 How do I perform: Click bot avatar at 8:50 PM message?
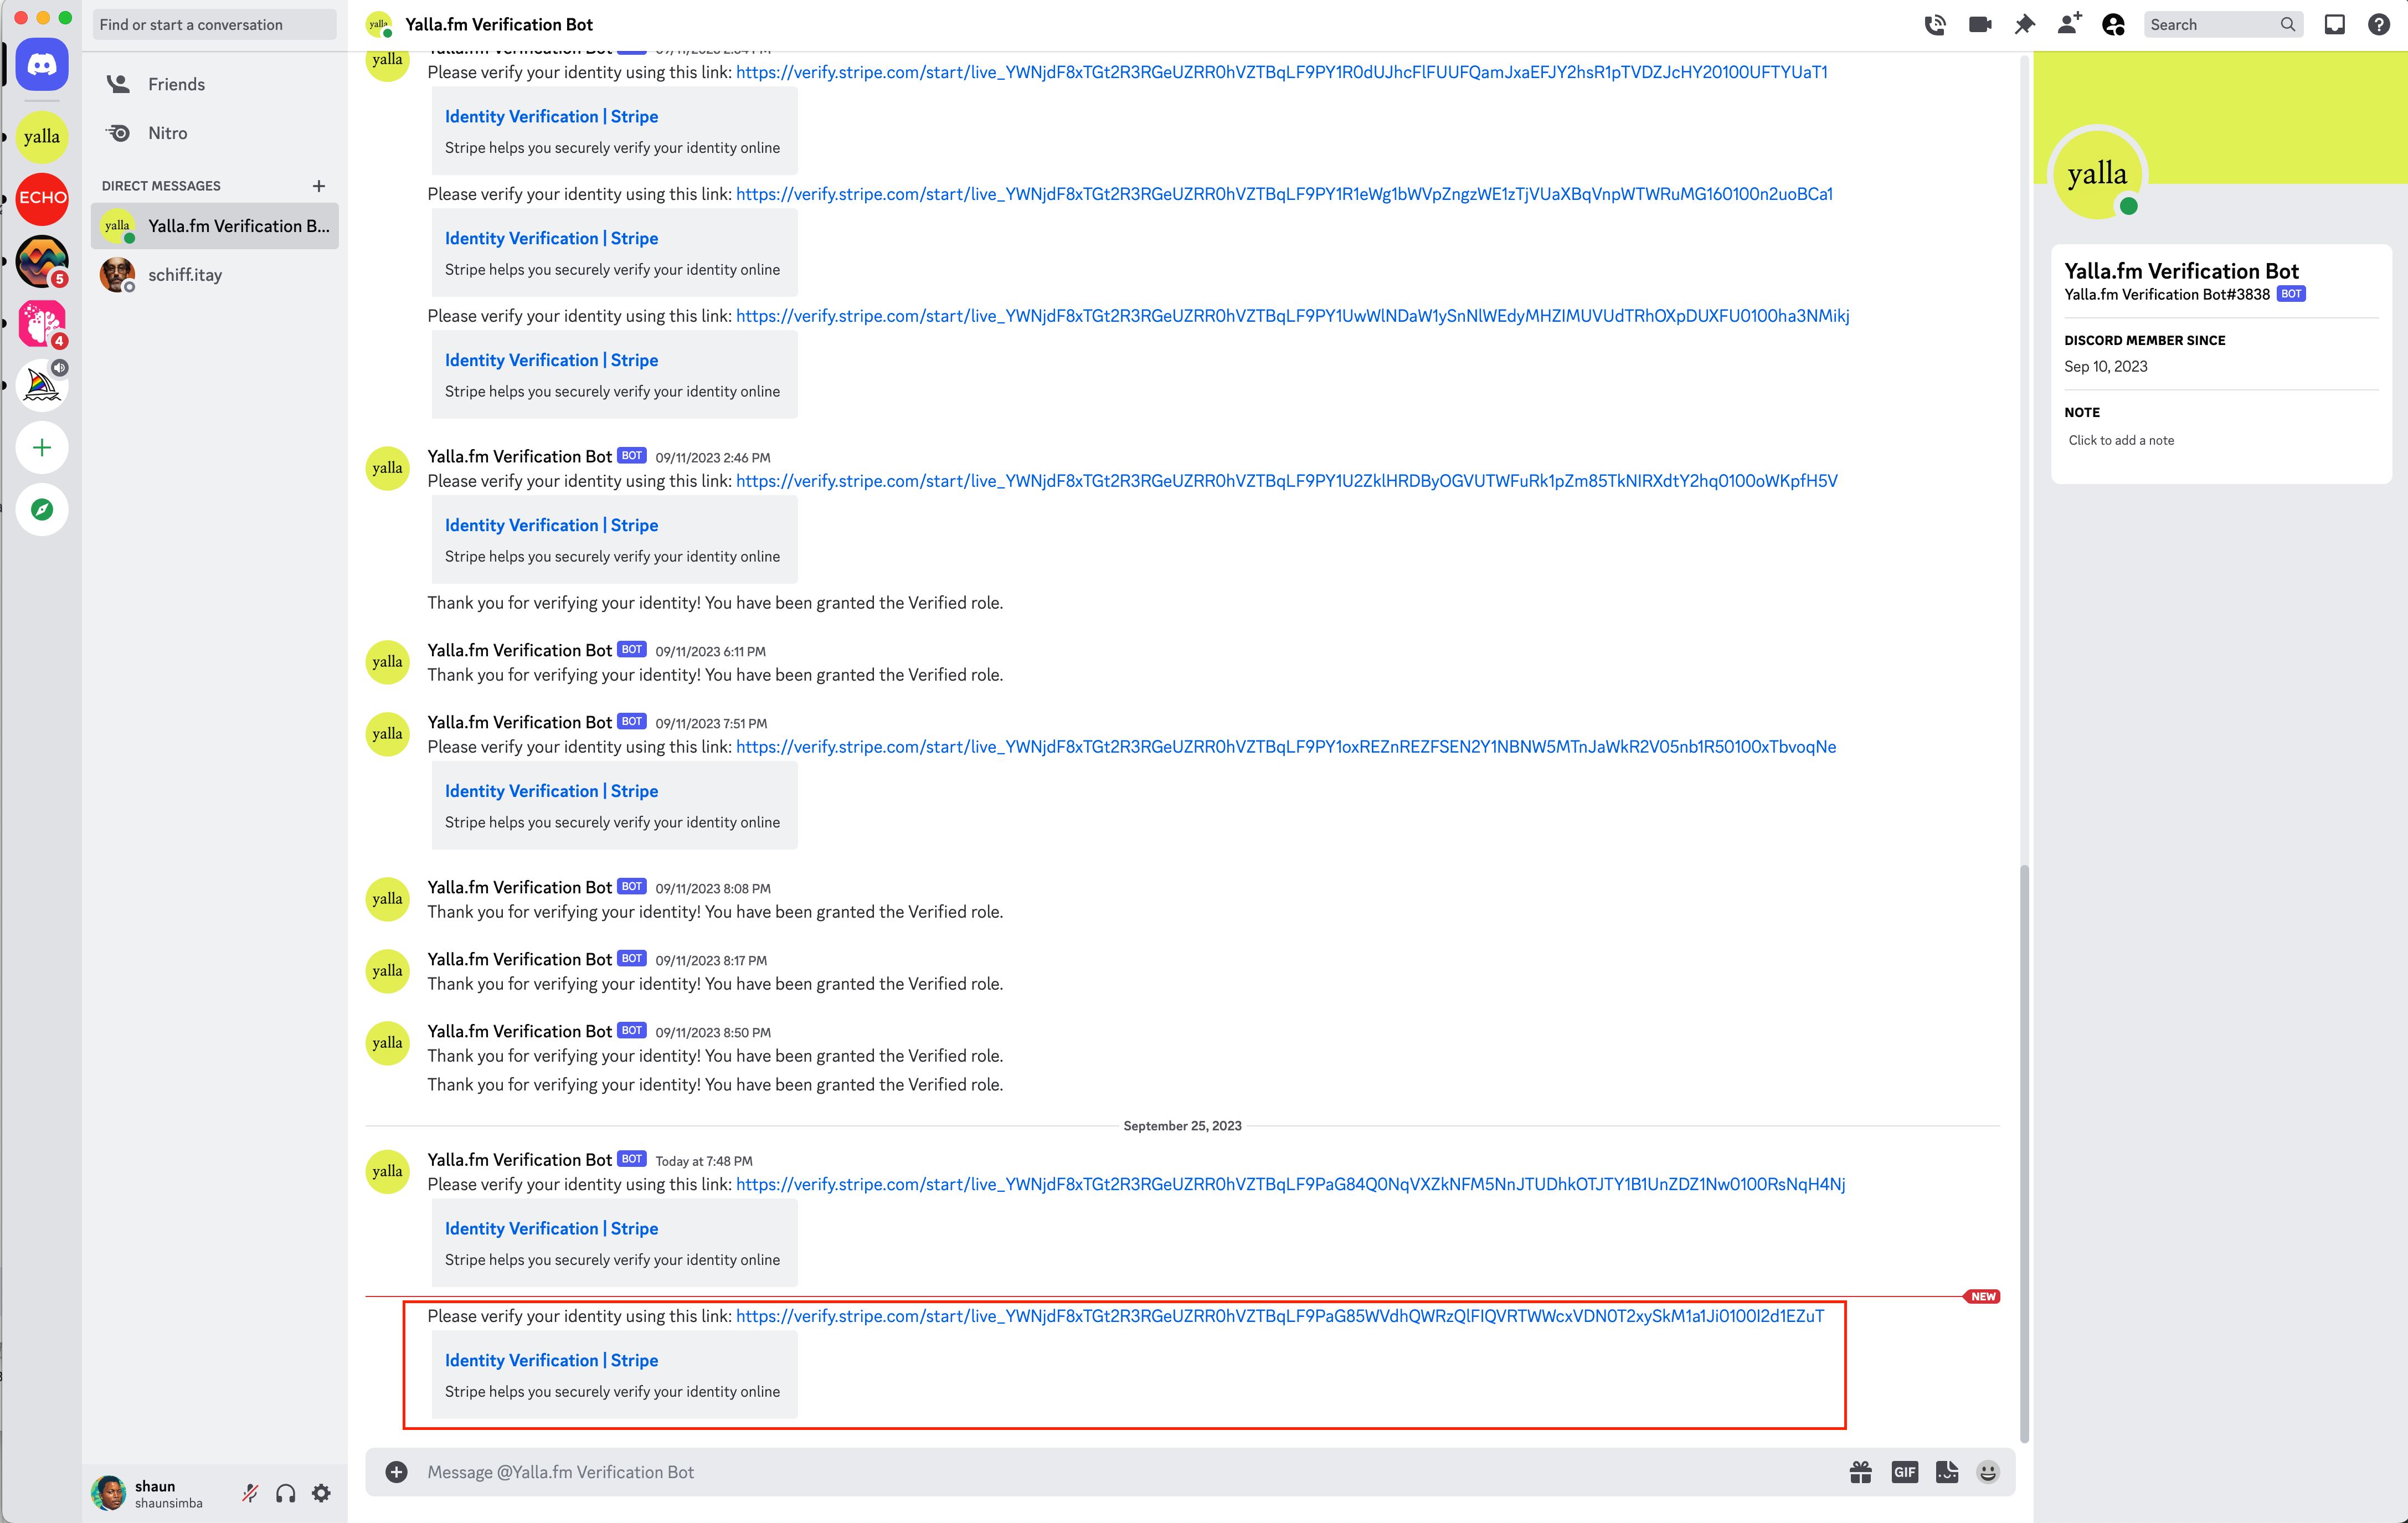pos(387,1043)
